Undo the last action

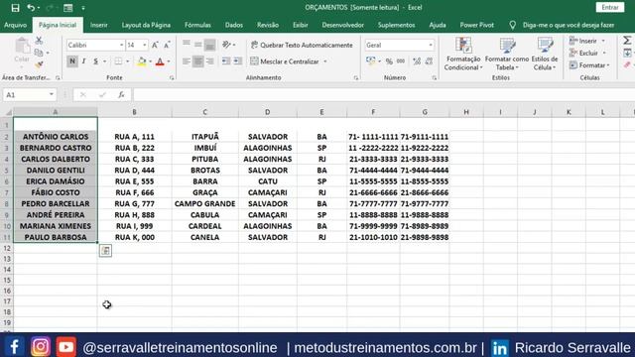[31, 8]
